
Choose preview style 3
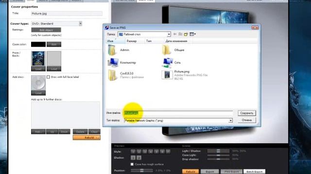[145, 151]
